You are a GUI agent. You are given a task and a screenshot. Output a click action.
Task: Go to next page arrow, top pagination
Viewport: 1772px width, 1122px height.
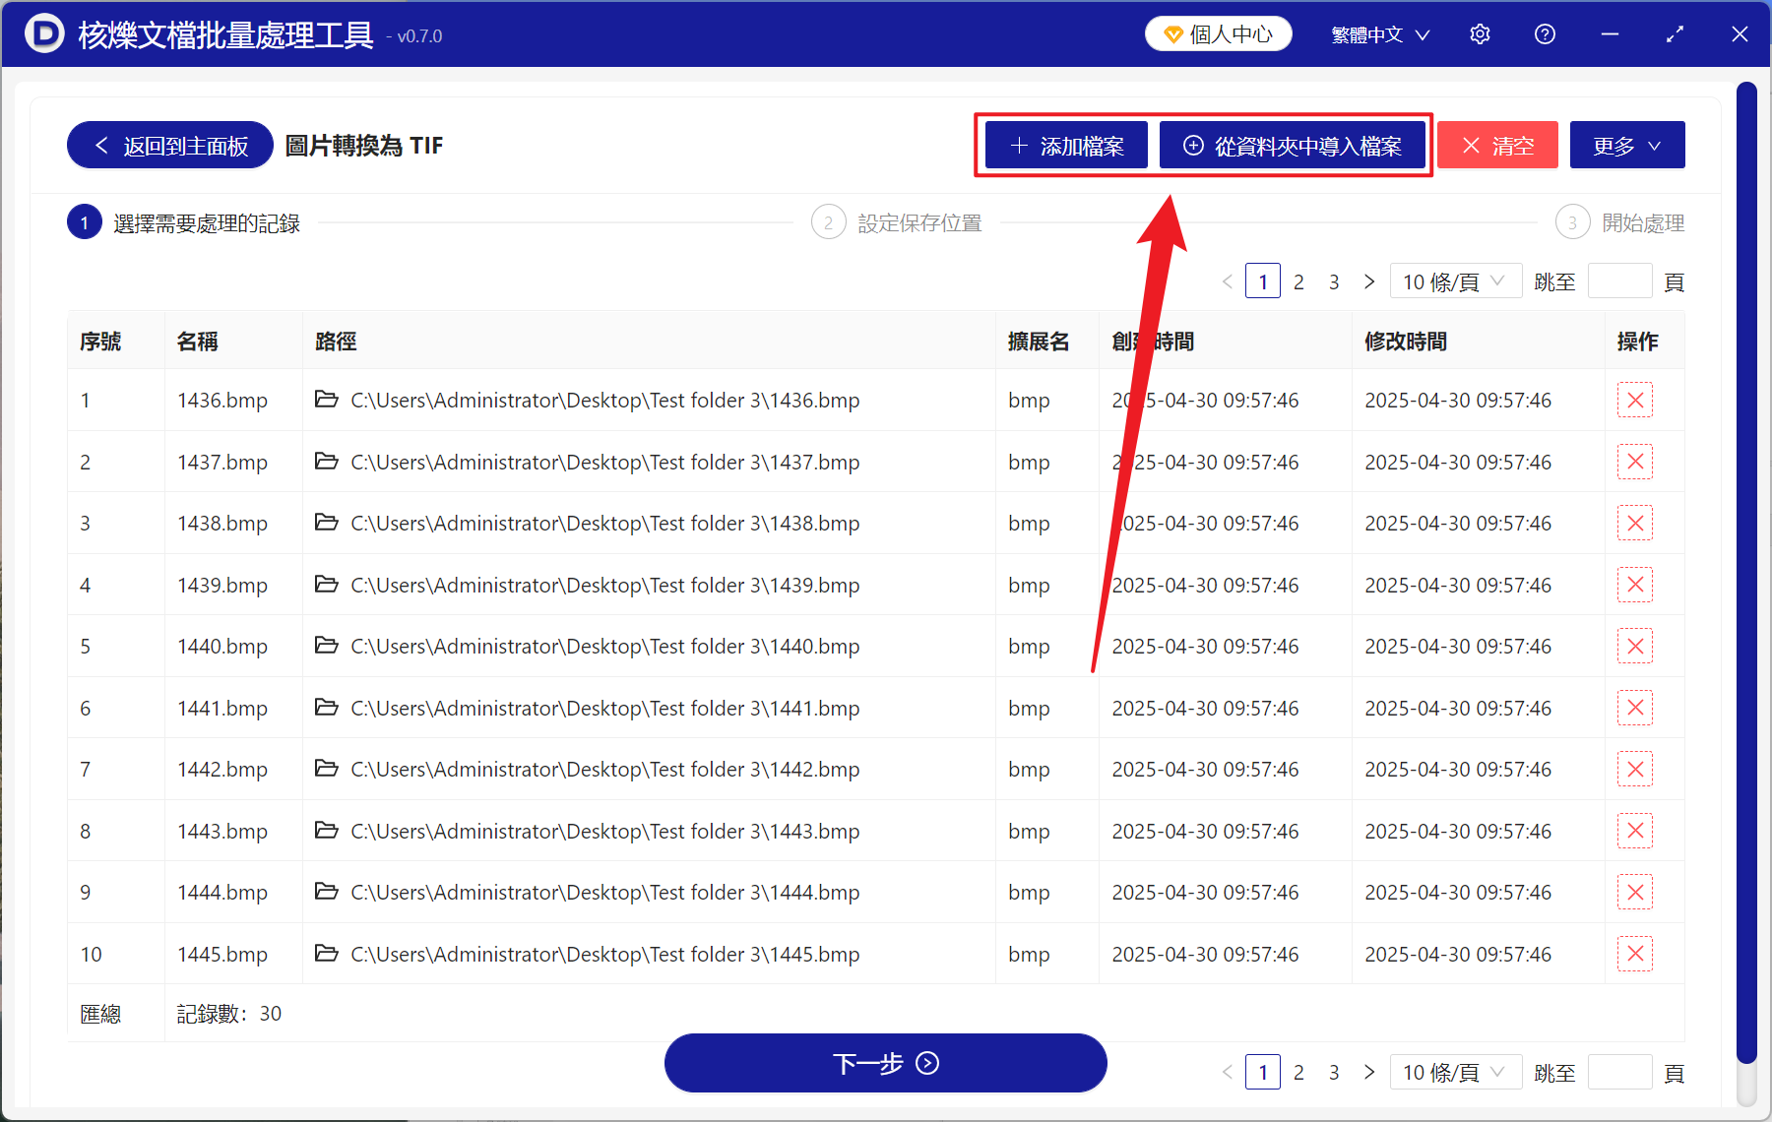[x=1368, y=281]
